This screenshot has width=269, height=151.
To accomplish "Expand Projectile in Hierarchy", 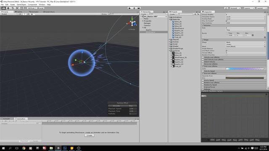I will pyautogui.click(x=143, y=21).
